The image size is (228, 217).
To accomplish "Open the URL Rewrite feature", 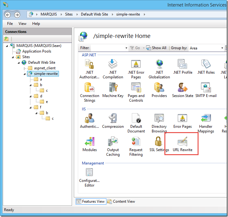I will click(182, 144).
